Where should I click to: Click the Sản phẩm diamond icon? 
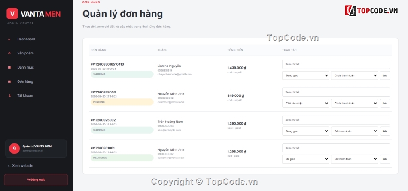click(9, 53)
